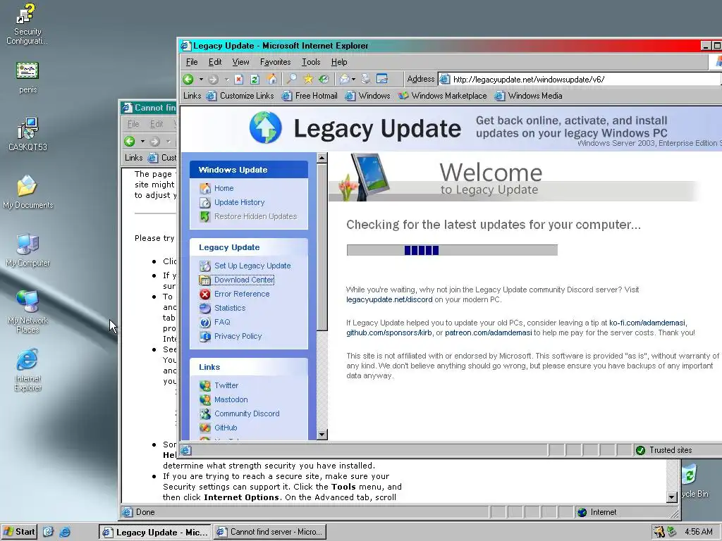Open Restore Hidden Updates link
The image size is (722, 541).
(255, 216)
